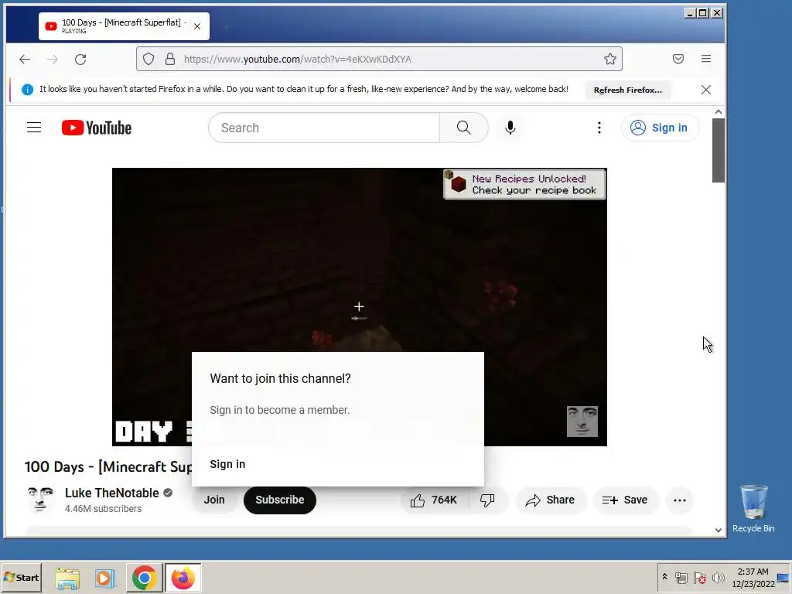
Task: Save the video to a playlist
Action: point(625,500)
